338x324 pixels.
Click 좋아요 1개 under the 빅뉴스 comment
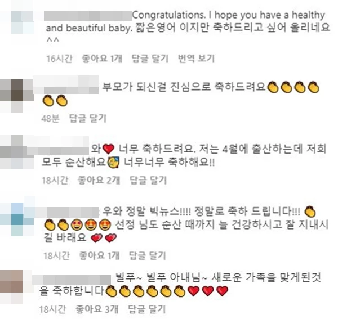99,255
